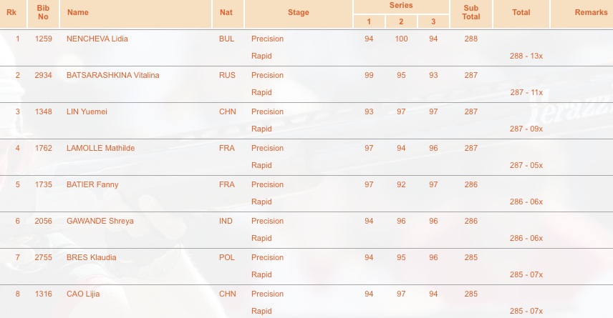Select LIN Yuemei name entry

(x=87, y=111)
